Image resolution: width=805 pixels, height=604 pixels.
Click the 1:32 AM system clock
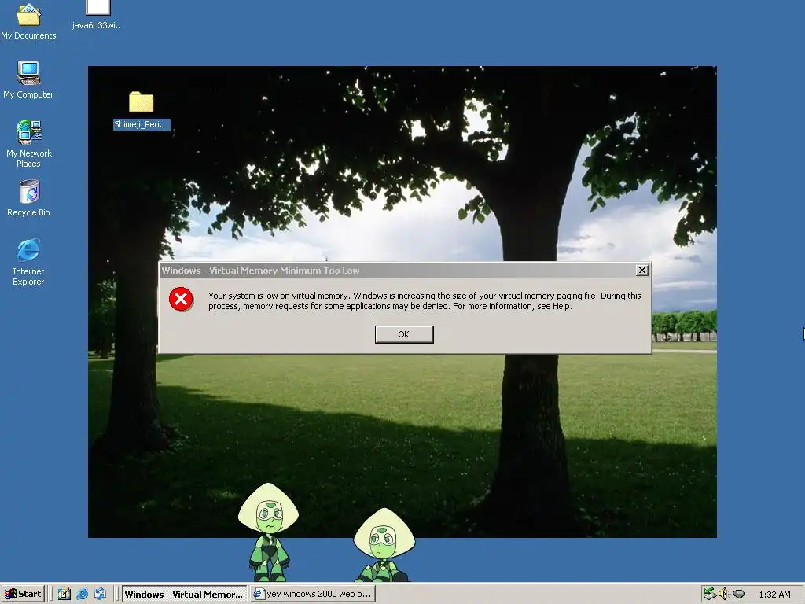(774, 595)
